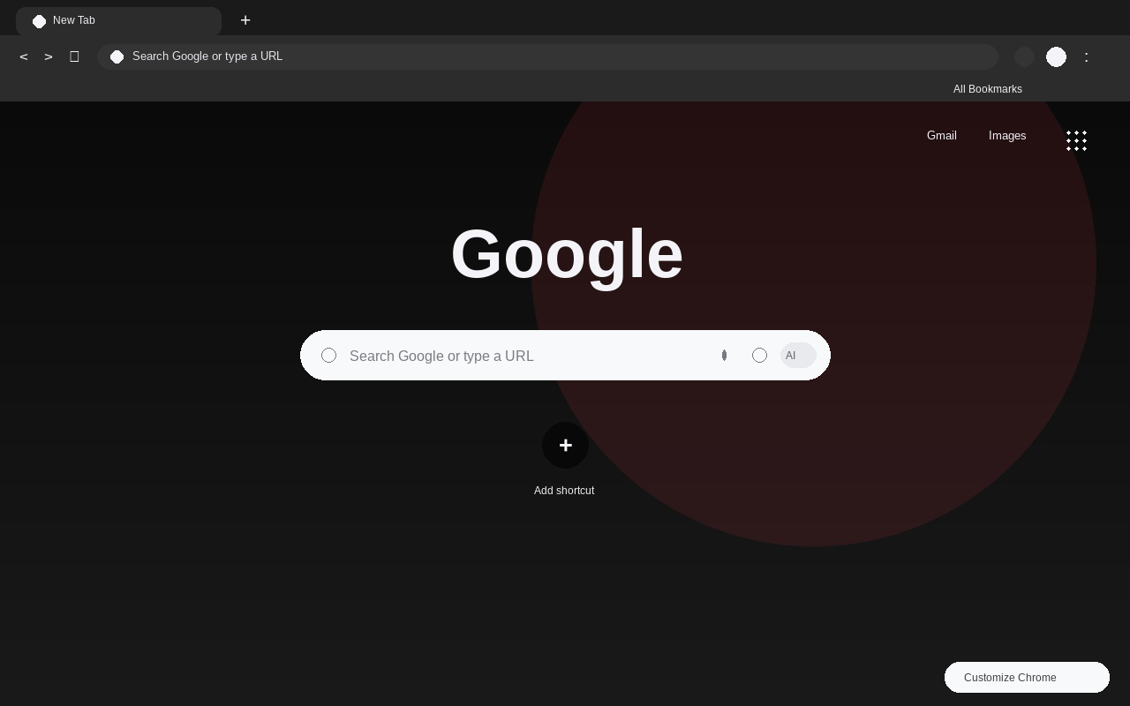Click the Add shortcut label

pyautogui.click(x=564, y=491)
